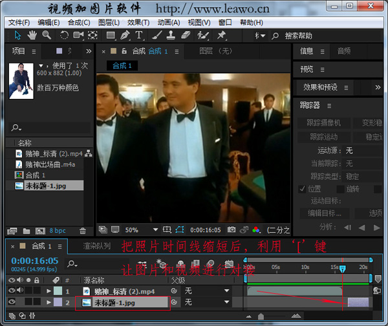Screen dimensions: 388x326
Task: Select the Puppet Pin tool
Action: pos(221,35)
